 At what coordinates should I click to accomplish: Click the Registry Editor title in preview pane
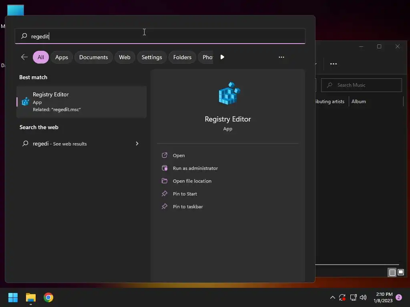point(228,119)
